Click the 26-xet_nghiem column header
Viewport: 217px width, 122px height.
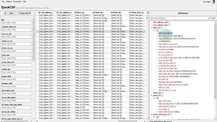[x=46, y=13]
